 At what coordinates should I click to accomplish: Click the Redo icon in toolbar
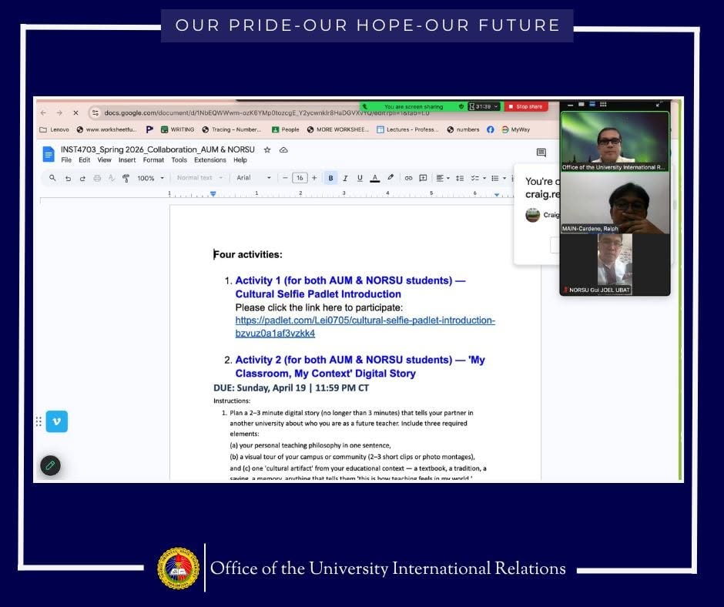click(82, 178)
